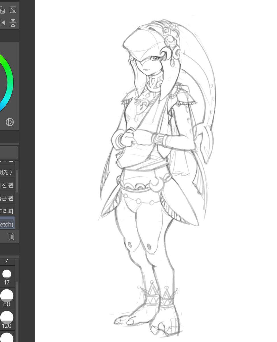Click the empty field above the brush list
The image size is (277, 342).
9,153
